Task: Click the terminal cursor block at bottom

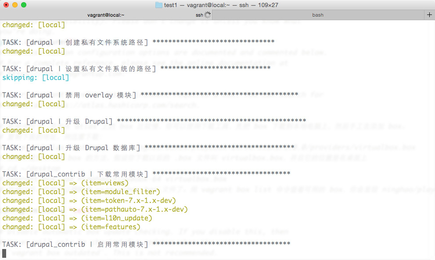Action: [x=4, y=253]
